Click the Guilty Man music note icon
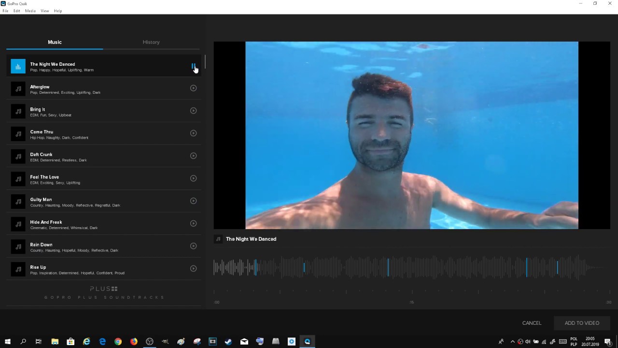The height and width of the screenshot is (348, 618). 18,202
